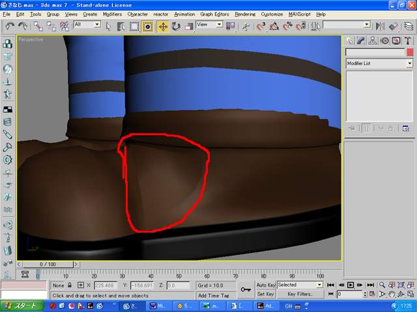Screen dimensions: 417x312
Task: Click the Zoom viewport magnifier icon
Action: (x=382, y=285)
